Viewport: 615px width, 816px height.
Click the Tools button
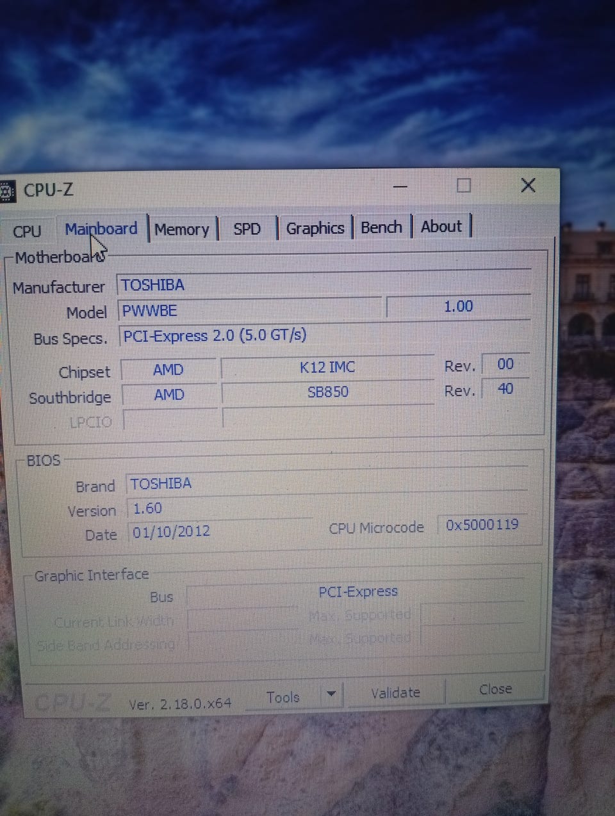[x=283, y=697]
